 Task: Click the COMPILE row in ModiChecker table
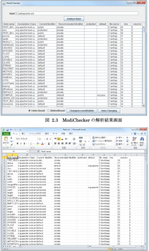coord(72,95)
